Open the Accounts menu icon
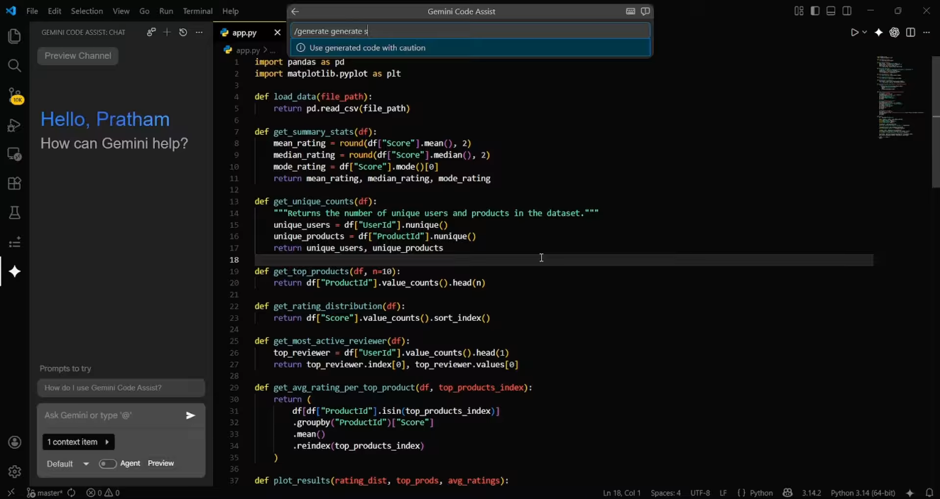The width and height of the screenshot is (940, 499). (x=15, y=442)
